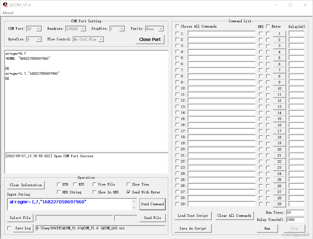Click the command 25 send button
Screen dimensions: 313x239
click(x=279, y=180)
